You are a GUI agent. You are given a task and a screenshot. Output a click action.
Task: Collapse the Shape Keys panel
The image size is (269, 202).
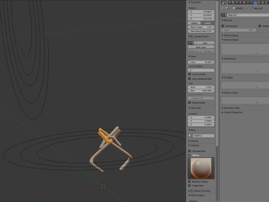point(222,58)
